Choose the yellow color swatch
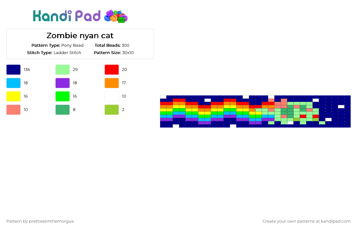This screenshot has width=357, height=229. pos(13,96)
